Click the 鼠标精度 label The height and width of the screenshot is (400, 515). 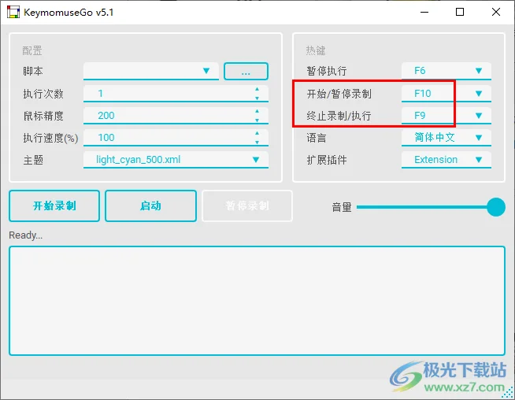[43, 116]
